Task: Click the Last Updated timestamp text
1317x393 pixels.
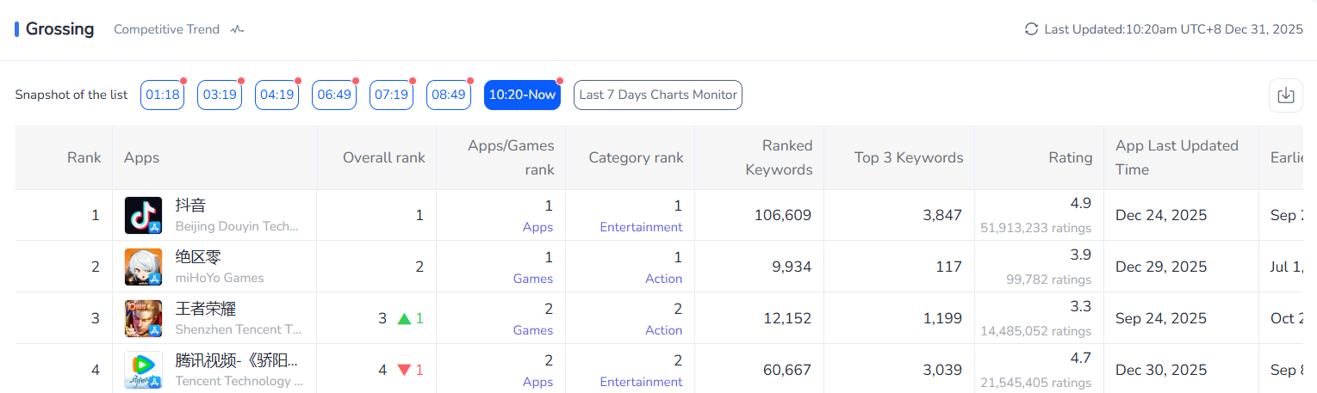Action: pyautogui.click(x=1173, y=29)
